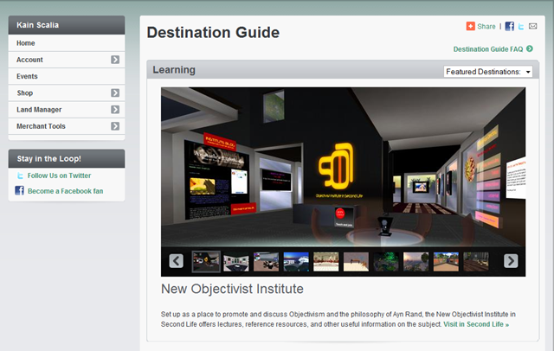This screenshot has width=554, height=351.
Task: Open the Events menu item
Action: coord(67,76)
